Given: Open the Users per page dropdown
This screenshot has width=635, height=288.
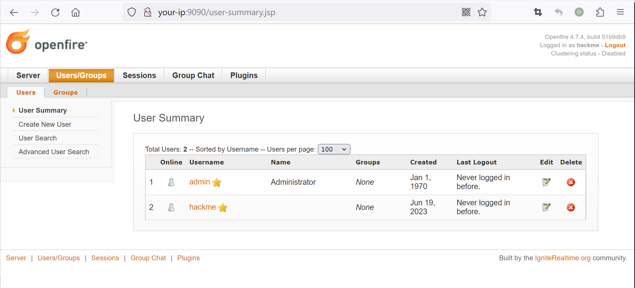Looking at the screenshot, I should point(334,149).
